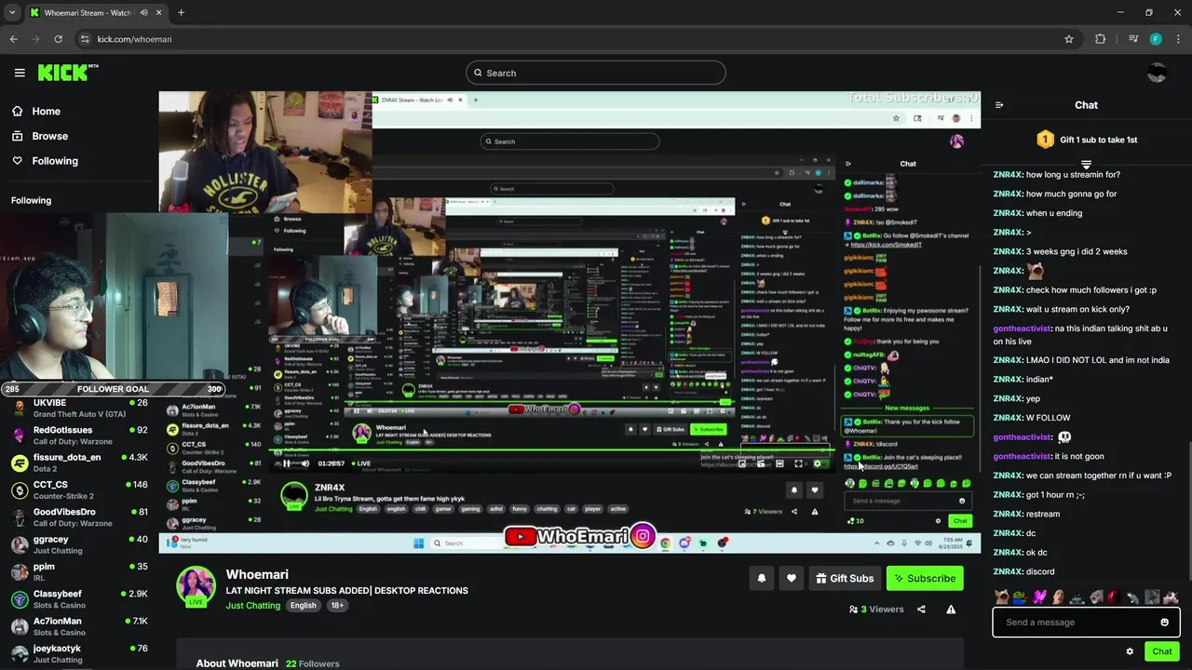Image resolution: width=1192 pixels, height=670 pixels.
Task: Insert the screaming cat emote
Action: coord(1002,597)
